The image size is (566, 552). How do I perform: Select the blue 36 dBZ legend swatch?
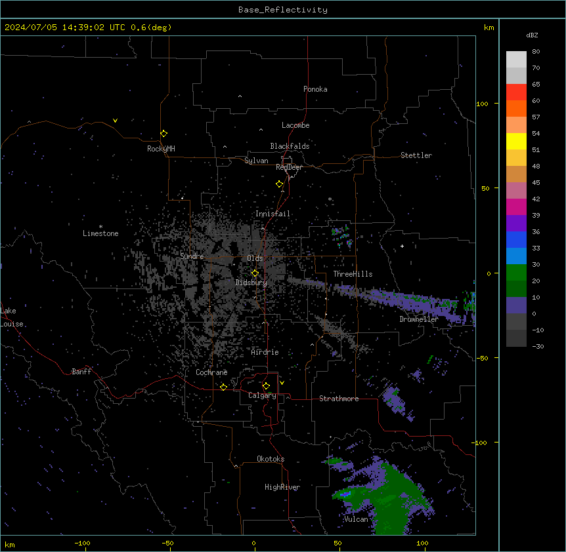pos(516,239)
